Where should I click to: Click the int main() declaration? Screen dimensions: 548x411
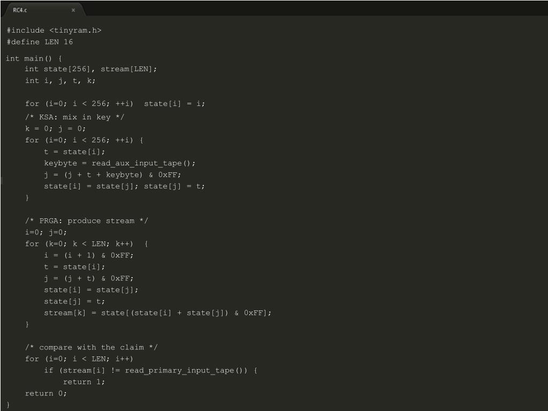pyautogui.click(x=34, y=58)
